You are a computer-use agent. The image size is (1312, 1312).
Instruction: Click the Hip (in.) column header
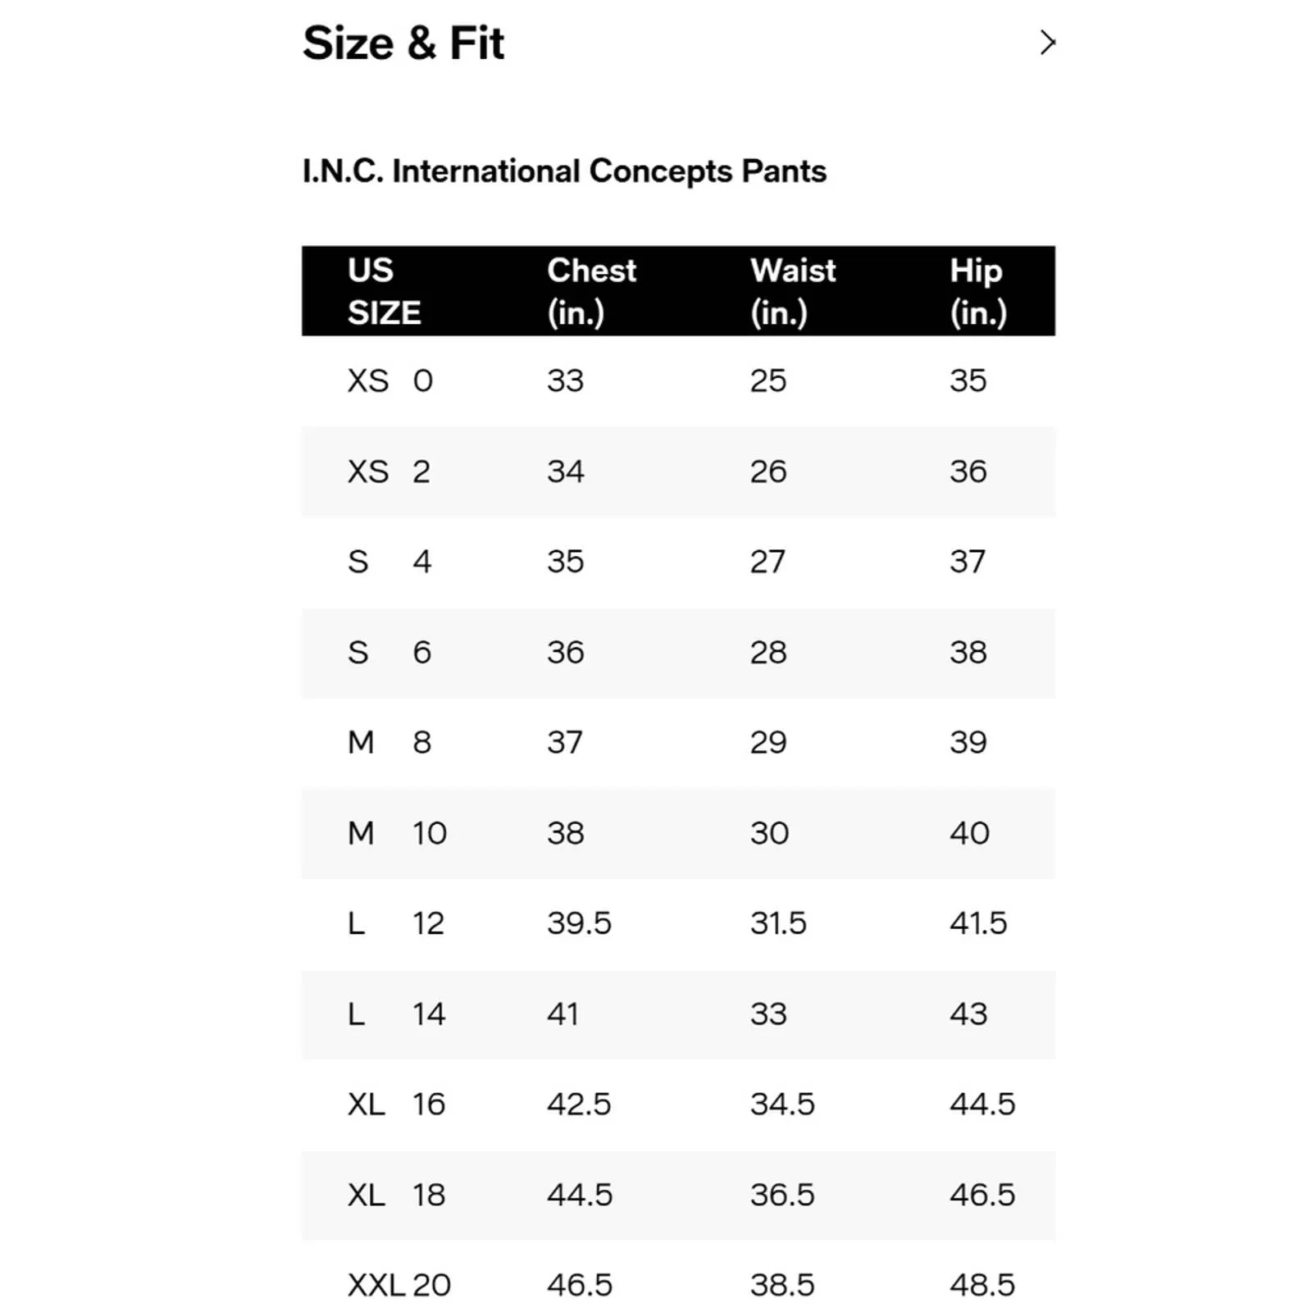(977, 291)
